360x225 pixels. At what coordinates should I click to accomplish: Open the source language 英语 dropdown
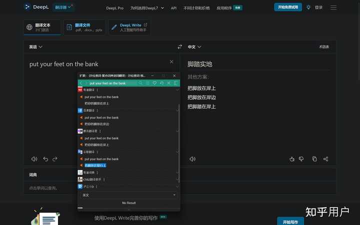click(x=35, y=47)
